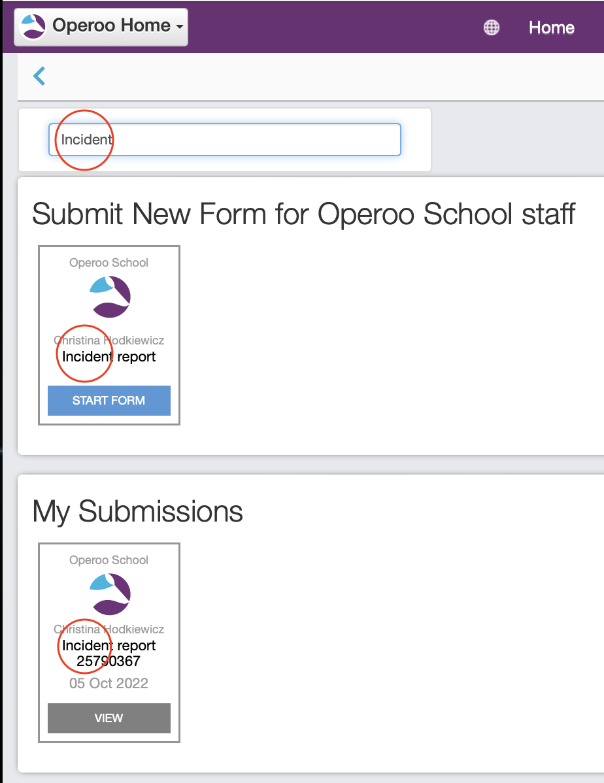This screenshot has width=604, height=783.
Task: Click the Operoo School label on the new form card
Action: click(x=109, y=263)
